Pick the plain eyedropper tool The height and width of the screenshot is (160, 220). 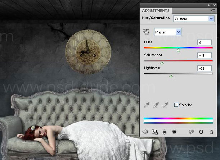tap(147, 105)
